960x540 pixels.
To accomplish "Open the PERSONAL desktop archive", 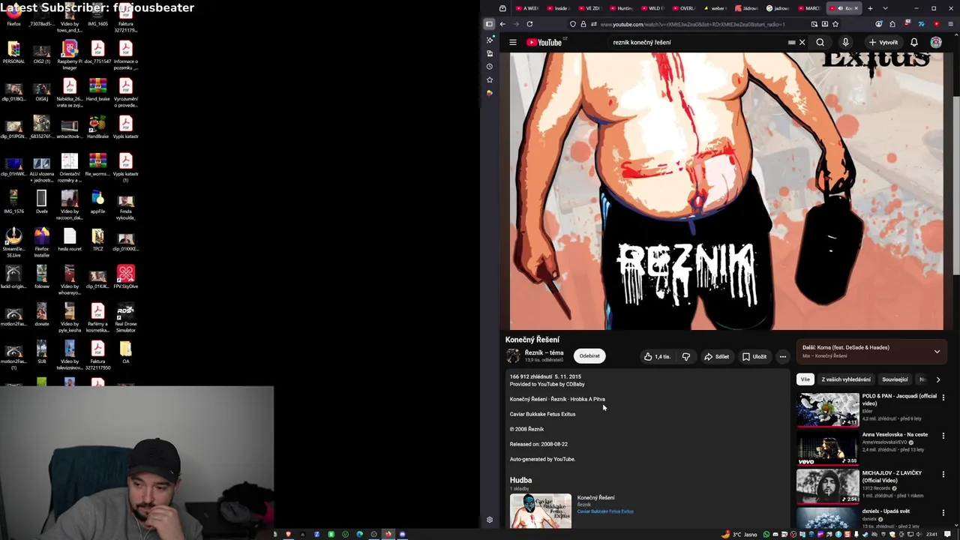I will tap(13, 52).
